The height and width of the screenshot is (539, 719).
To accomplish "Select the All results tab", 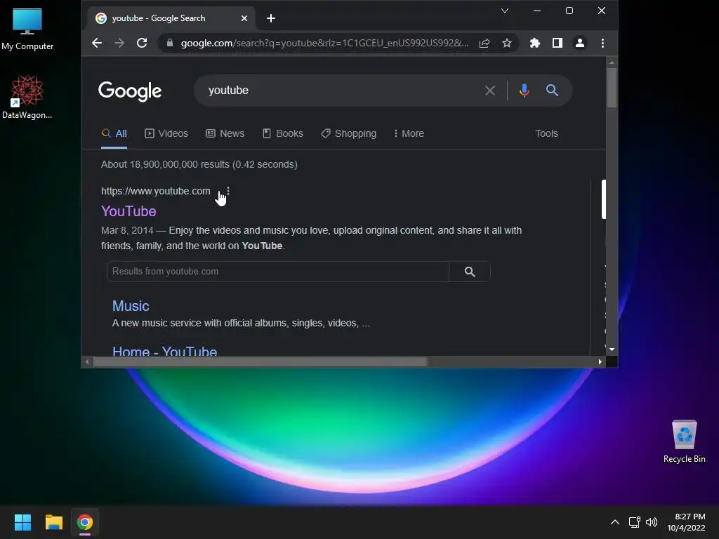I will point(114,133).
